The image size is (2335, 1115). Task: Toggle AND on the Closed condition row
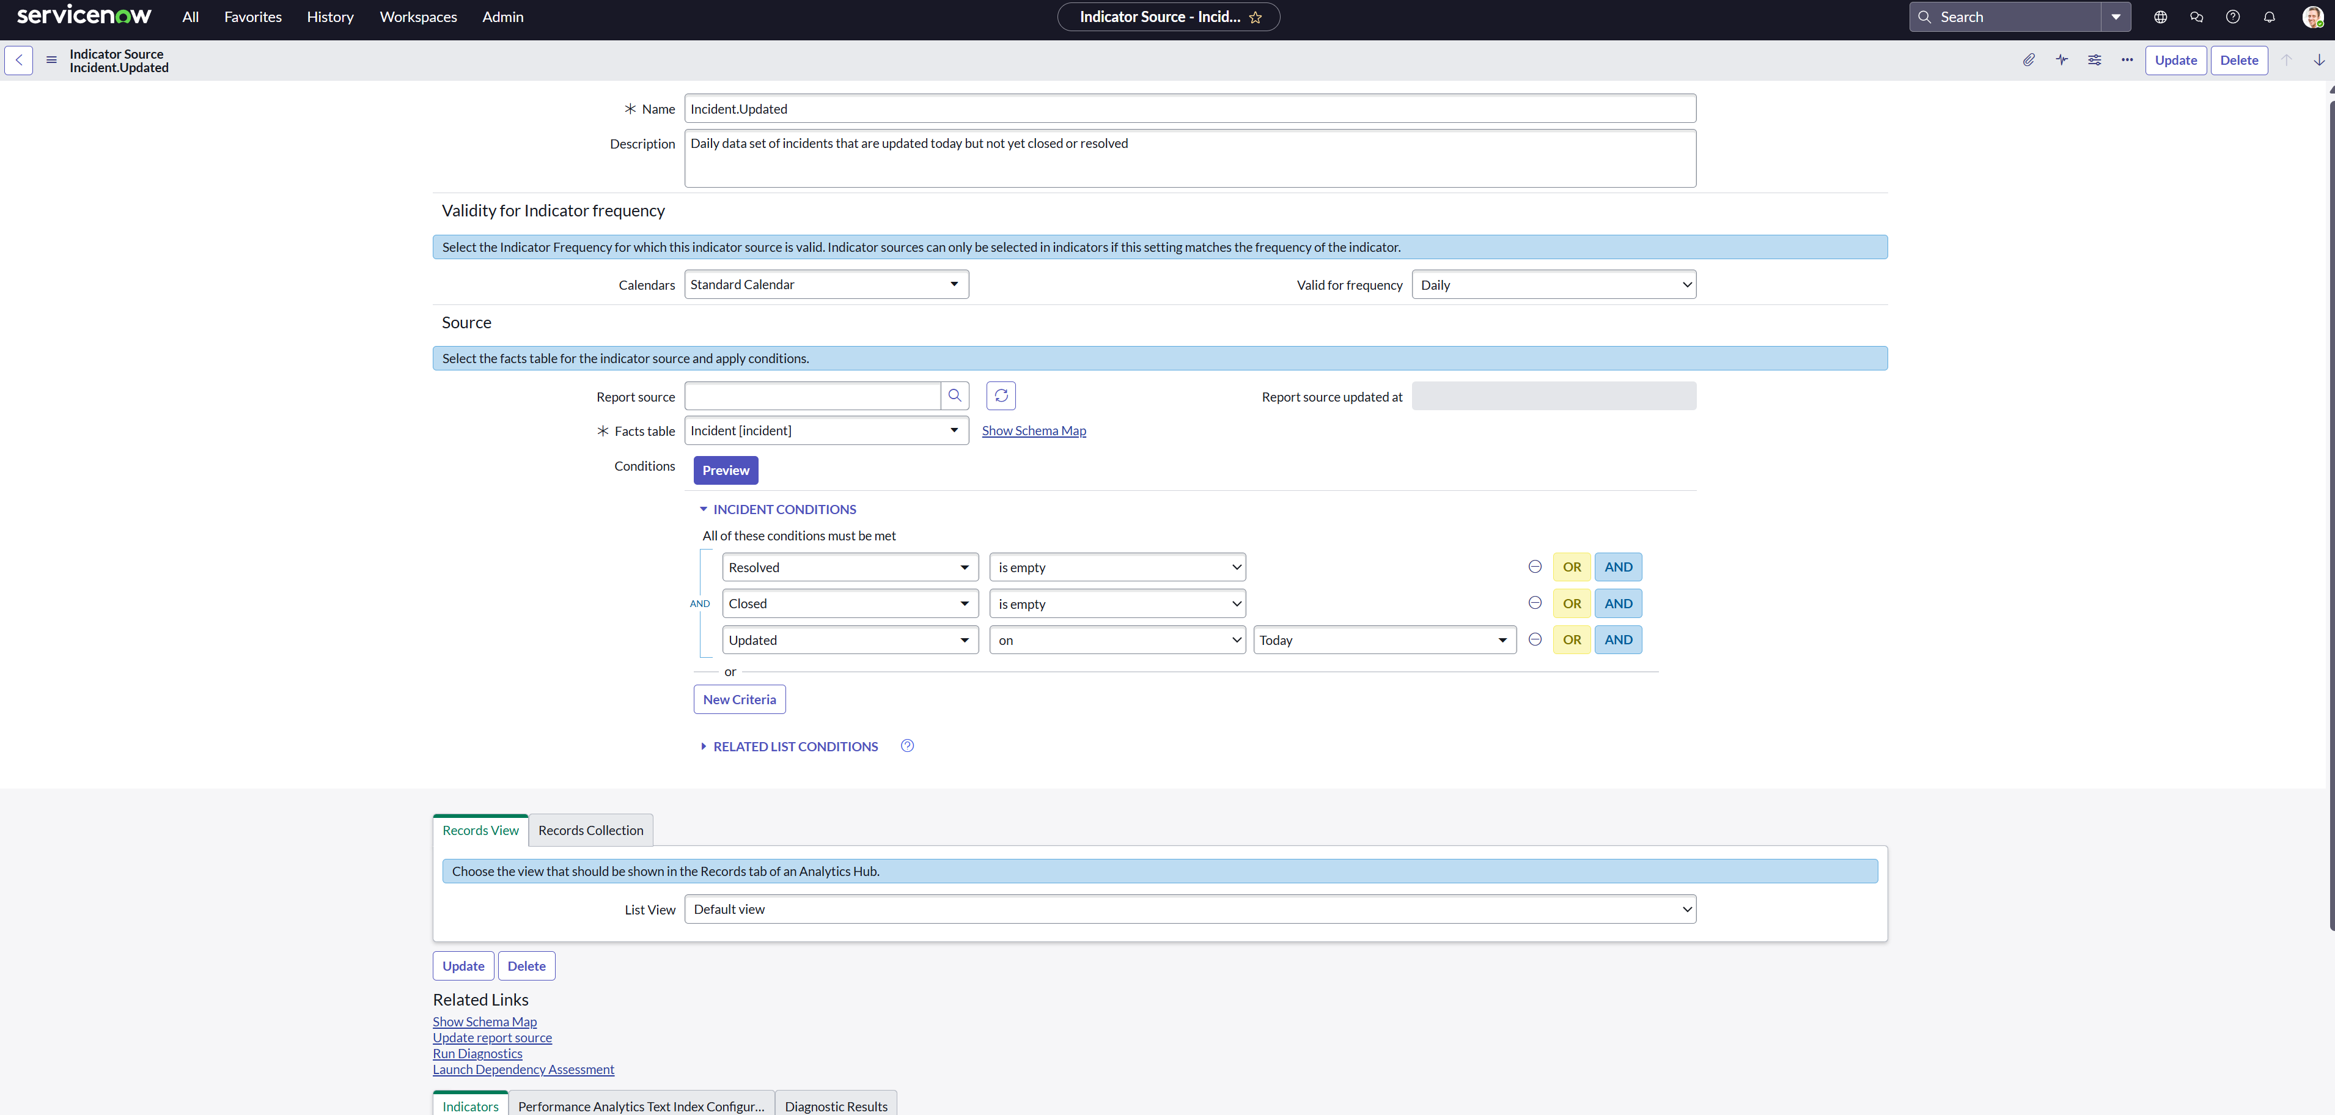click(x=1618, y=603)
